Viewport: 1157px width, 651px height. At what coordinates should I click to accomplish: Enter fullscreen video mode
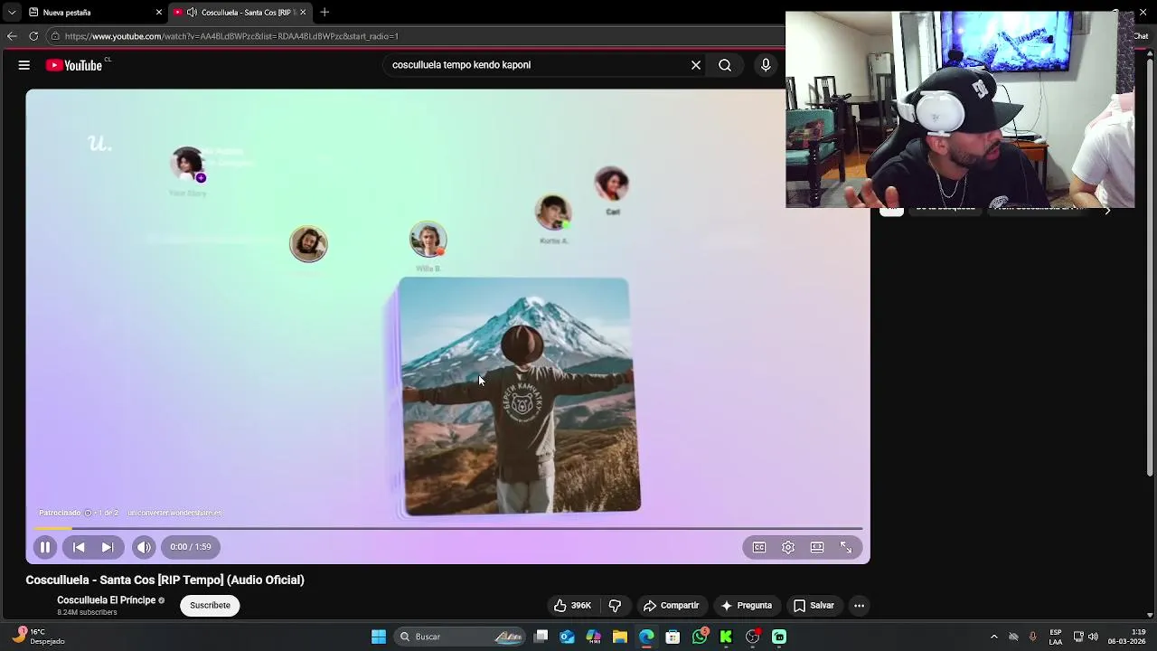point(846,547)
